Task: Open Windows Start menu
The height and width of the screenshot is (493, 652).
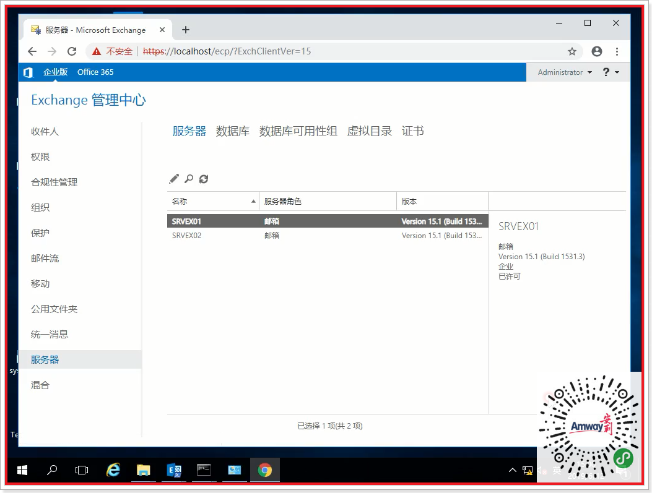Action: tap(22, 470)
